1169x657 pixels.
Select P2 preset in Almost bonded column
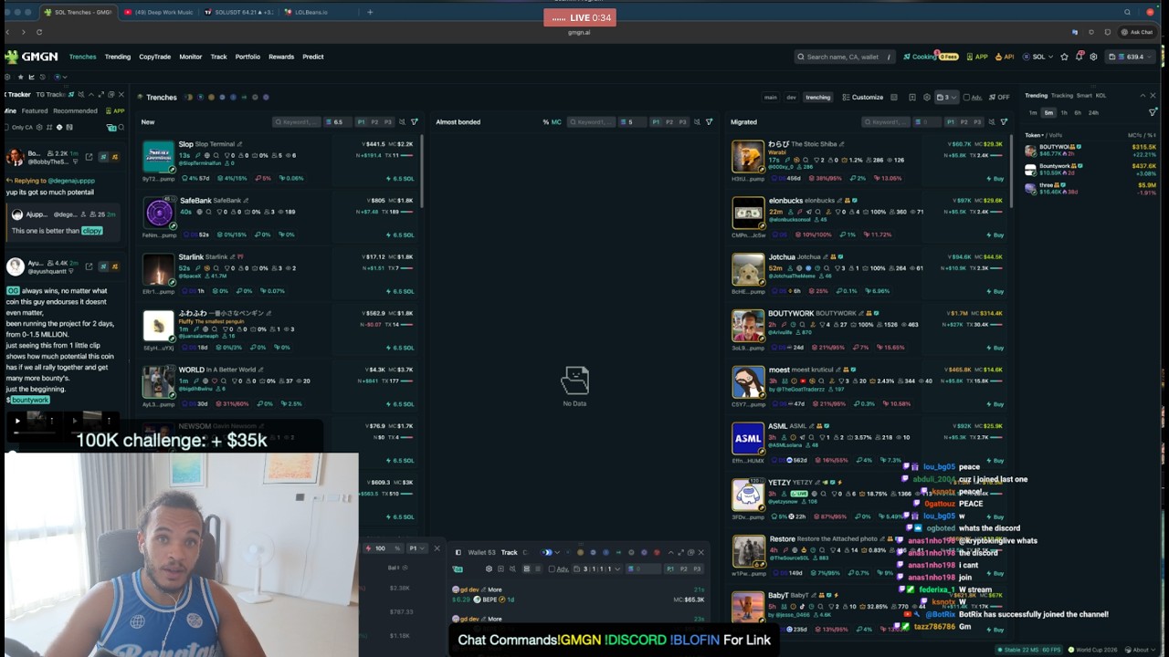[x=669, y=121]
